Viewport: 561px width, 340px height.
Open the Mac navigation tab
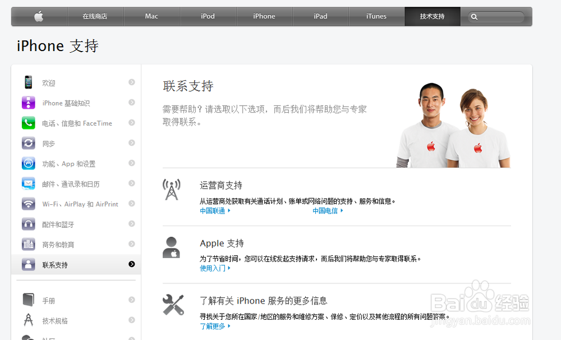pos(151,16)
